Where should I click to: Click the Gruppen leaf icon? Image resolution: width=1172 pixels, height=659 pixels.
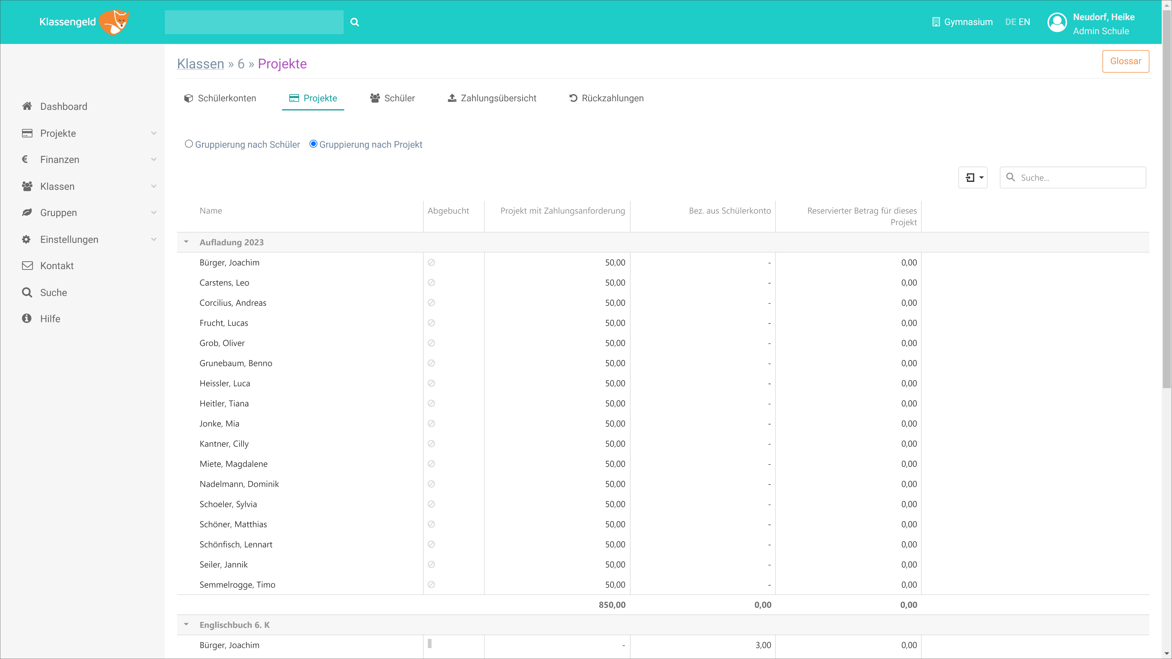click(x=27, y=213)
